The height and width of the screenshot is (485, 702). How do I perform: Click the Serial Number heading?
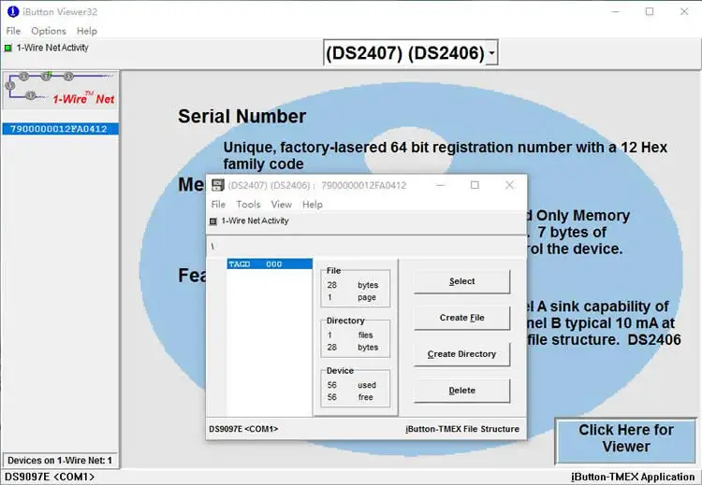(241, 116)
